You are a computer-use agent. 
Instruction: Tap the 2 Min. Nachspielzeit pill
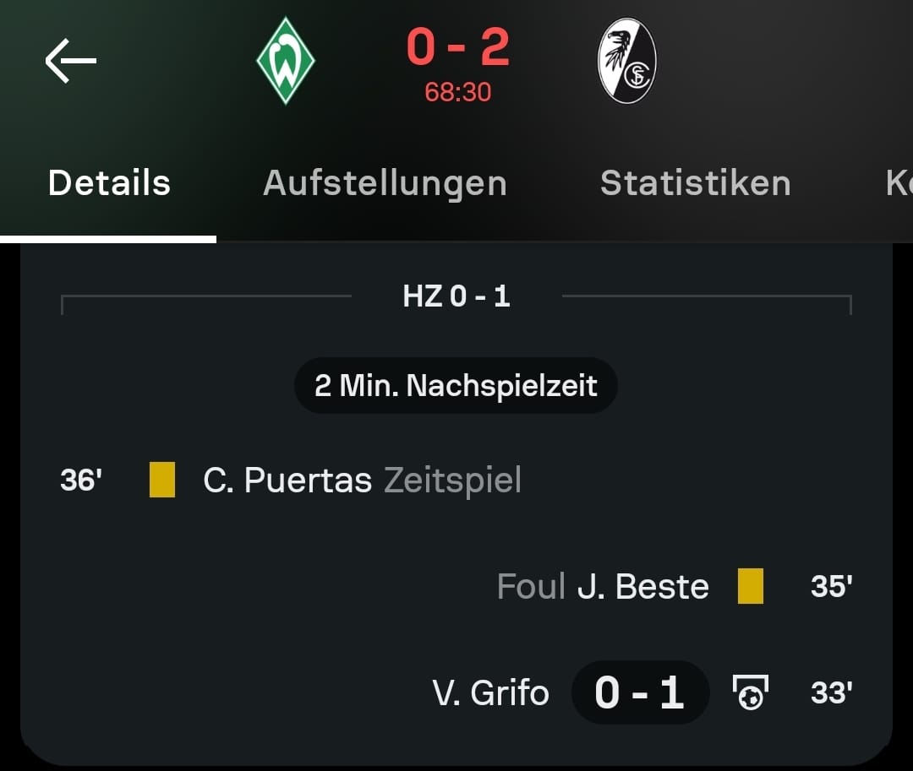coord(456,386)
